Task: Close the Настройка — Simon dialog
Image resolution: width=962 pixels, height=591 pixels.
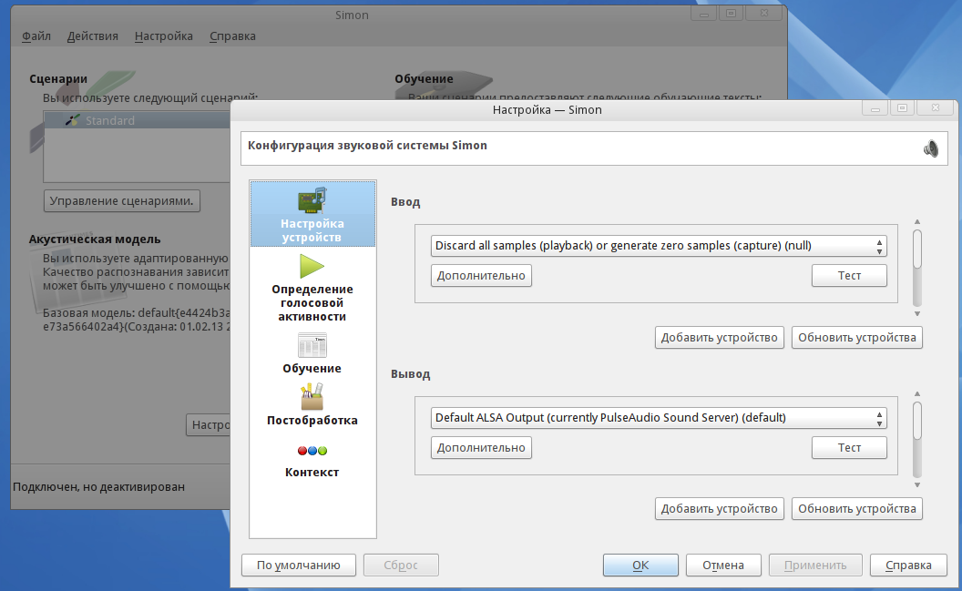Action: [x=935, y=108]
